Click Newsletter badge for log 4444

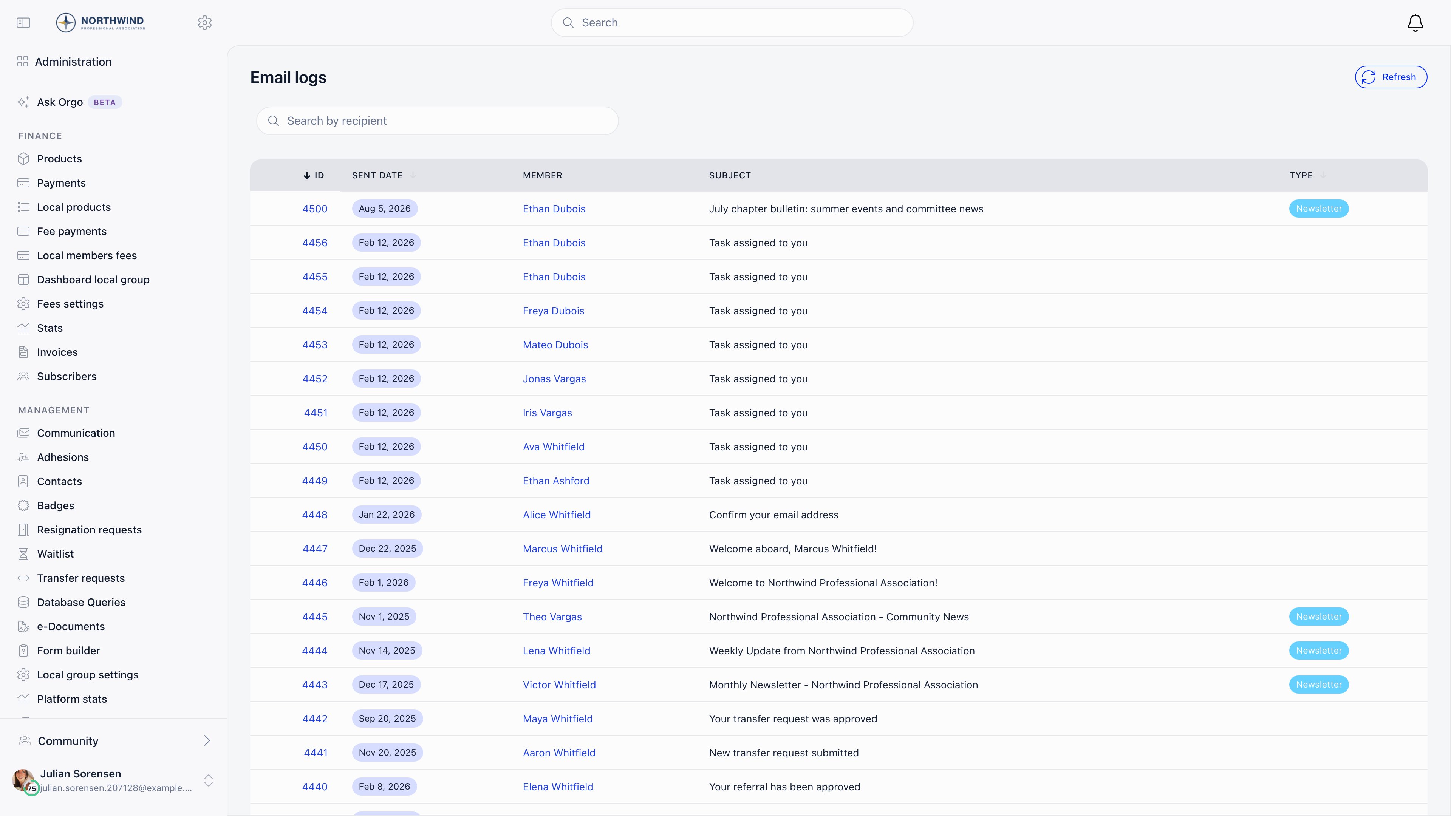(x=1319, y=651)
